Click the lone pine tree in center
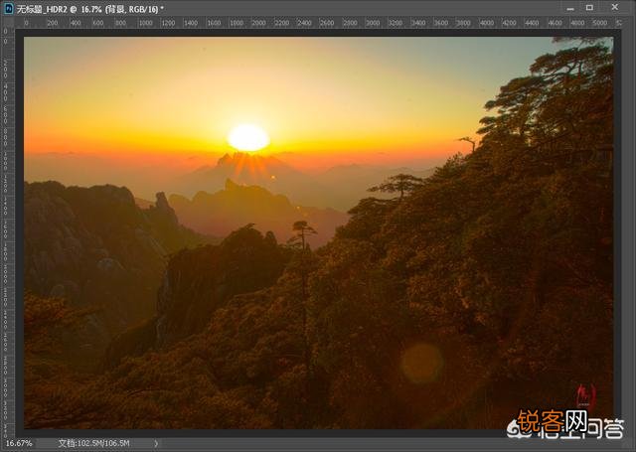 302,236
